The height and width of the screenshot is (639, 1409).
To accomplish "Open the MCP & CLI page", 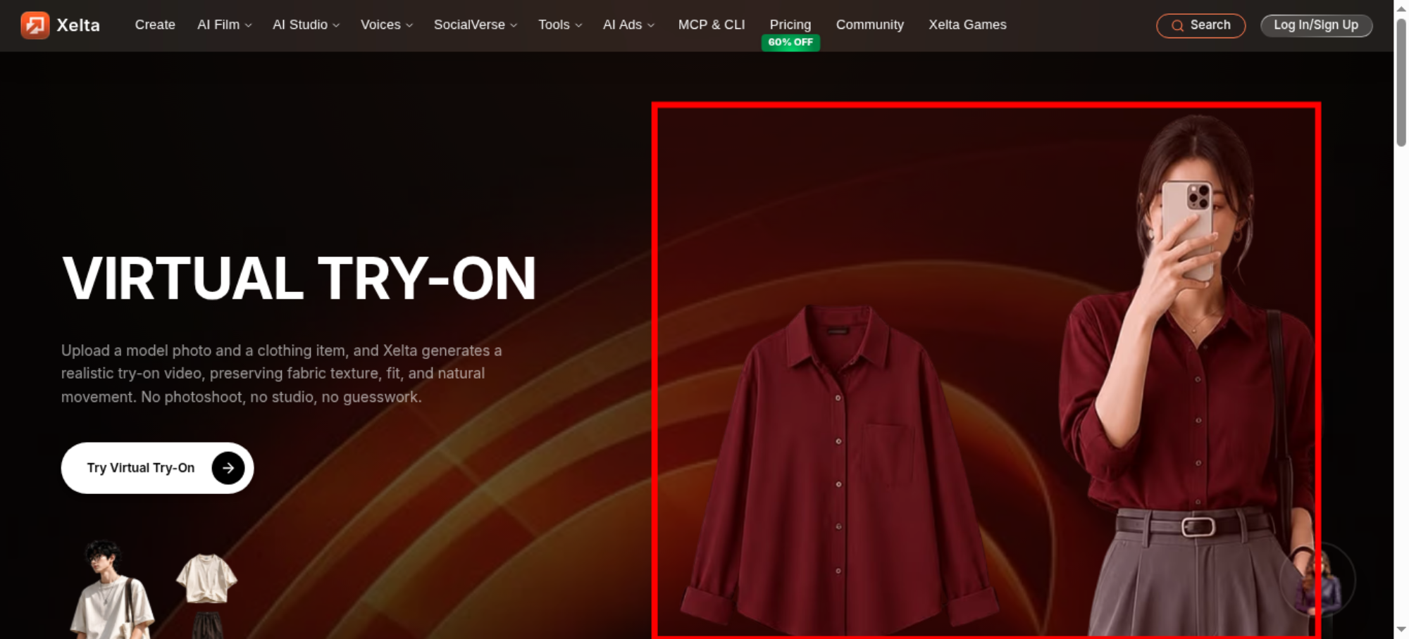I will 712,25.
